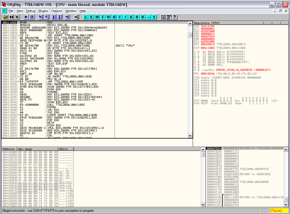Image resolution: width=290 pixels, height=214 pixels.
Task: Open the Options menu
Action: click(x=57, y=11)
